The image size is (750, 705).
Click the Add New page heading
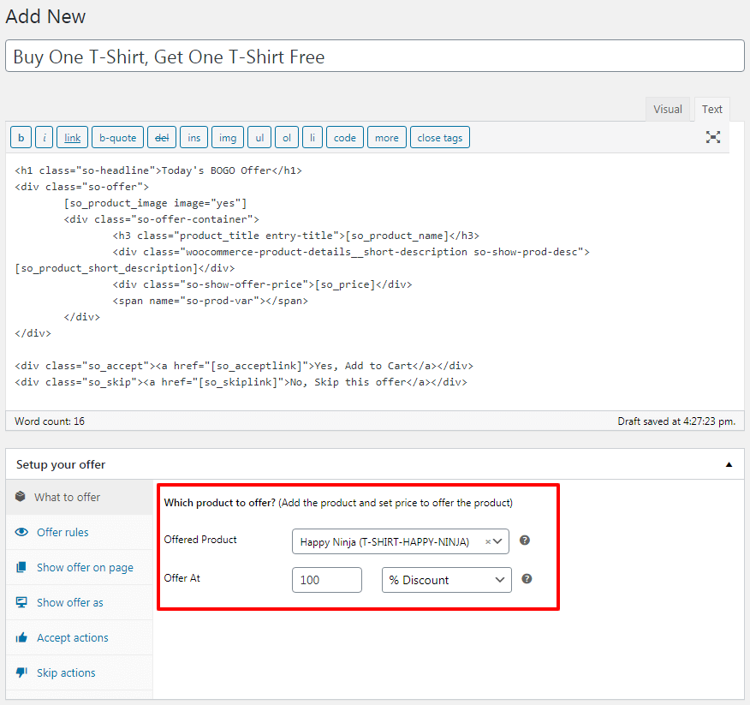point(45,16)
